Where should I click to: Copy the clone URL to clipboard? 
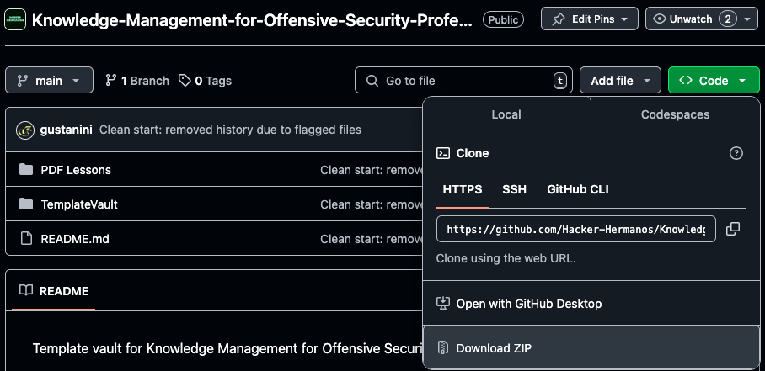(x=733, y=229)
